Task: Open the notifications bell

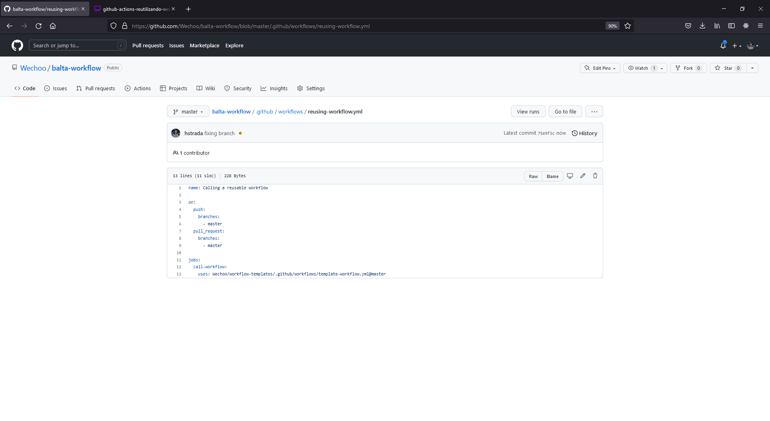Action: click(723, 45)
